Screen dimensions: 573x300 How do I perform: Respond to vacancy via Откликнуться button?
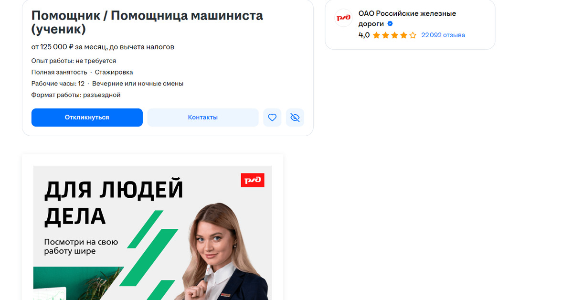click(87, 118)
